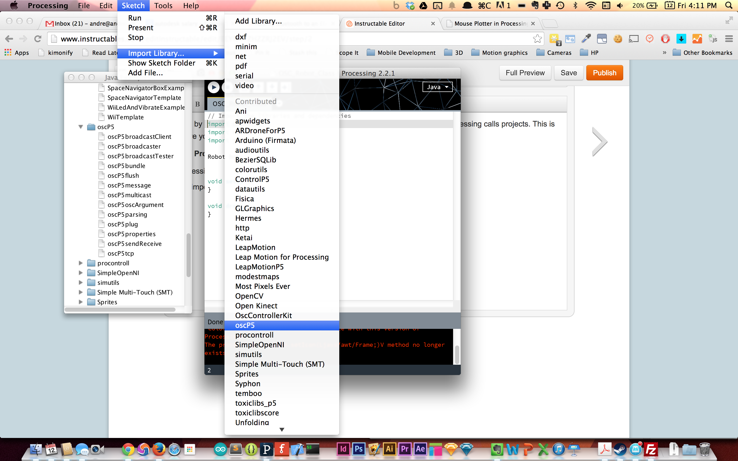The image size is (738, 461).
Task: Expand the procontroll folder
Action: (x=81, y=263)
